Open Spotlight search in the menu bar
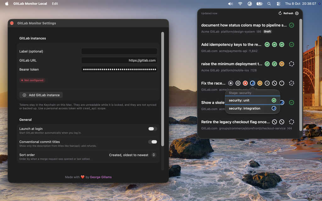Screen dimensions: 322x201 tap(269, 4)
